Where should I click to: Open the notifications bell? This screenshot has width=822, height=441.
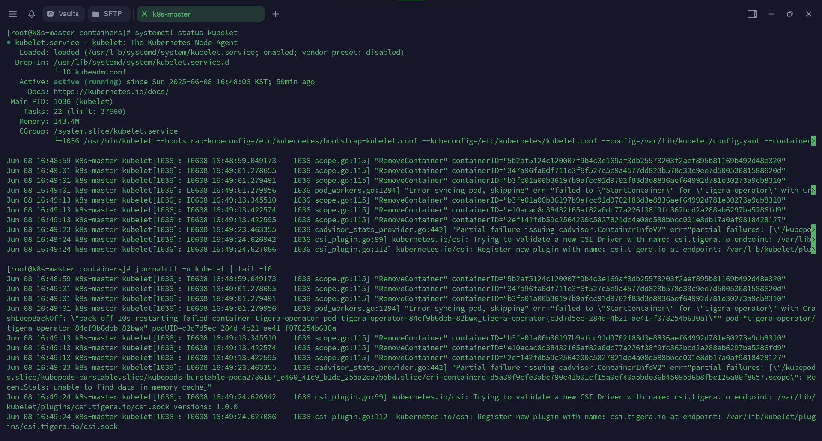click(32, 14)
